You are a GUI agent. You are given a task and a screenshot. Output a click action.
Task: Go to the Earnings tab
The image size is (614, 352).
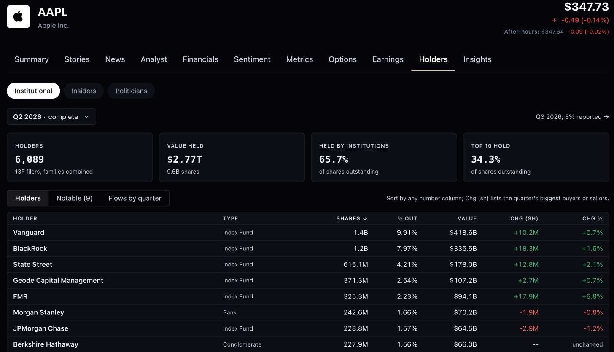click(388, 59)
